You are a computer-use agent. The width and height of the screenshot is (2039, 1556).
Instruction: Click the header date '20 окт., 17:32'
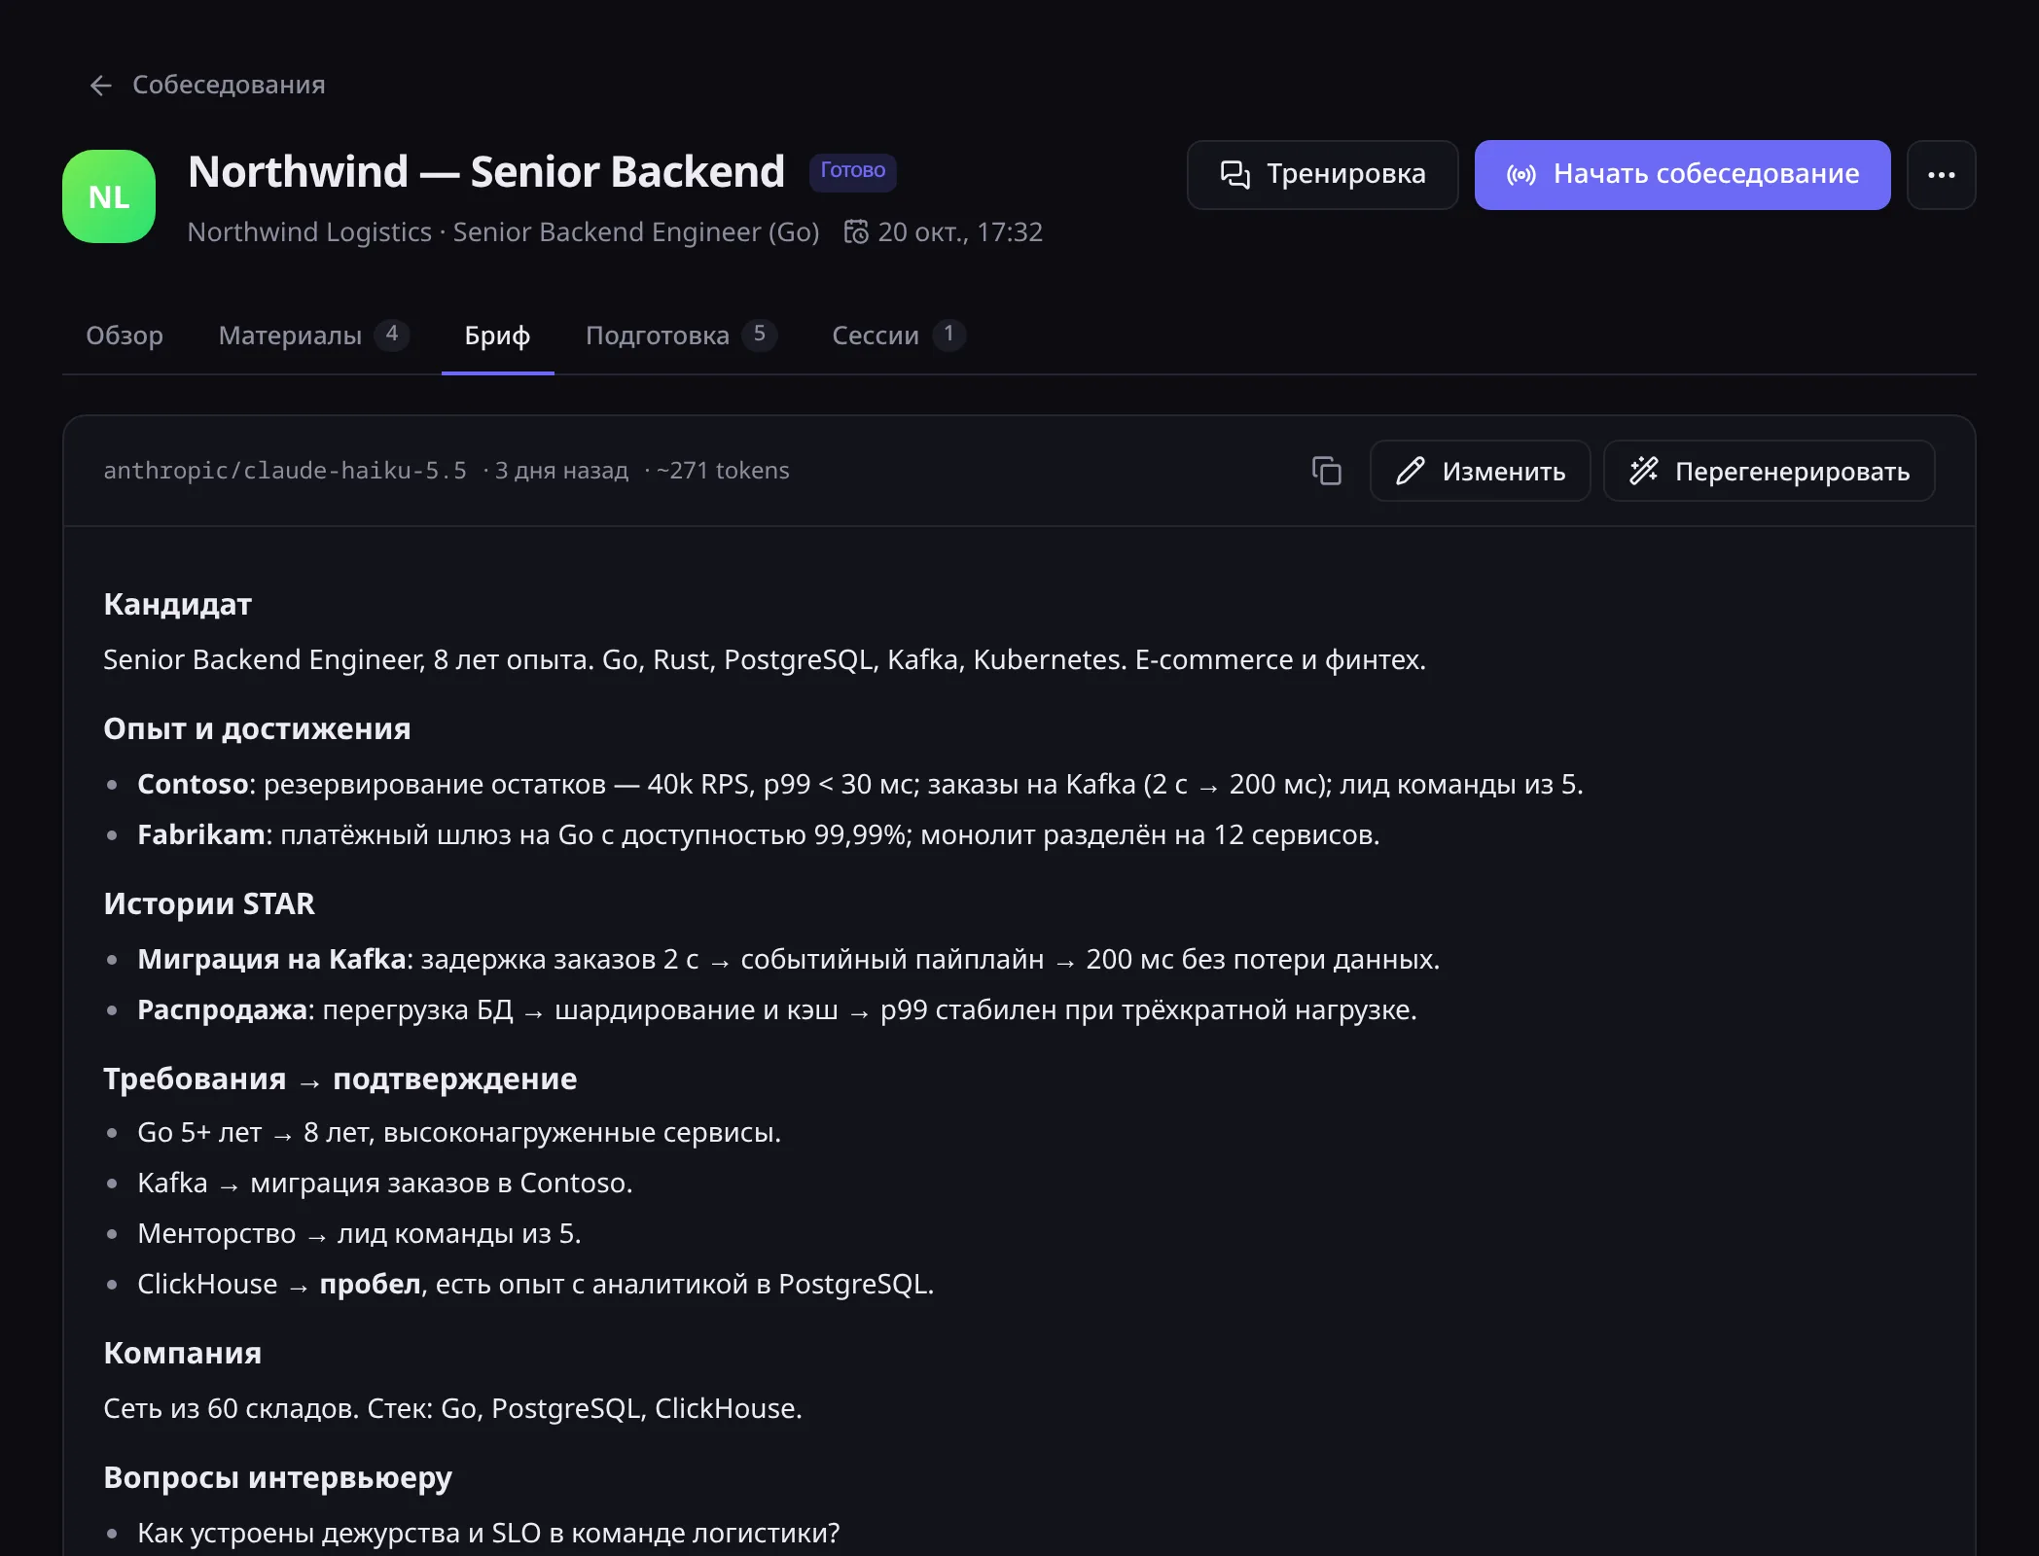960,231
